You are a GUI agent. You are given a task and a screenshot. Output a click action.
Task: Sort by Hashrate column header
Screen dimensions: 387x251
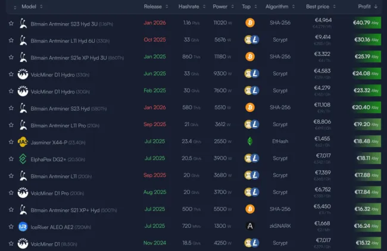(x=189, y=7)
